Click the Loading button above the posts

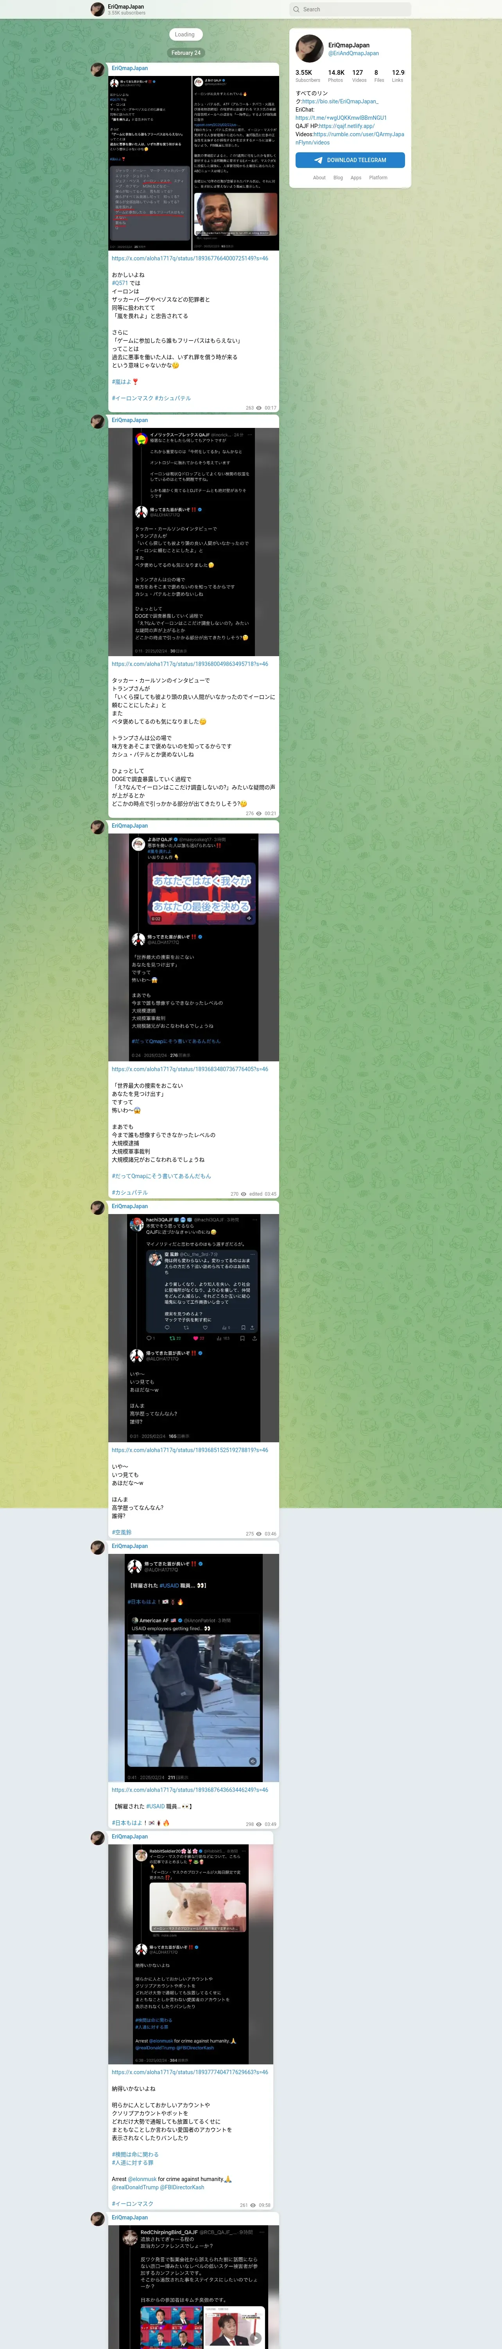click(185, 35)
